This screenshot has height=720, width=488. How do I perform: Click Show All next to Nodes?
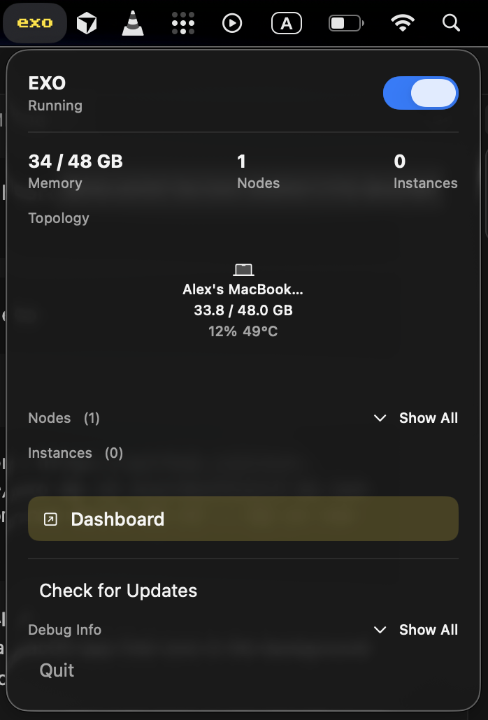tap(429, 418)
